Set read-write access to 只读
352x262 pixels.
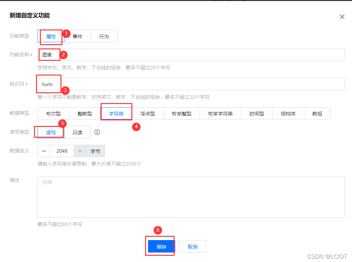(x=78, y=132)
